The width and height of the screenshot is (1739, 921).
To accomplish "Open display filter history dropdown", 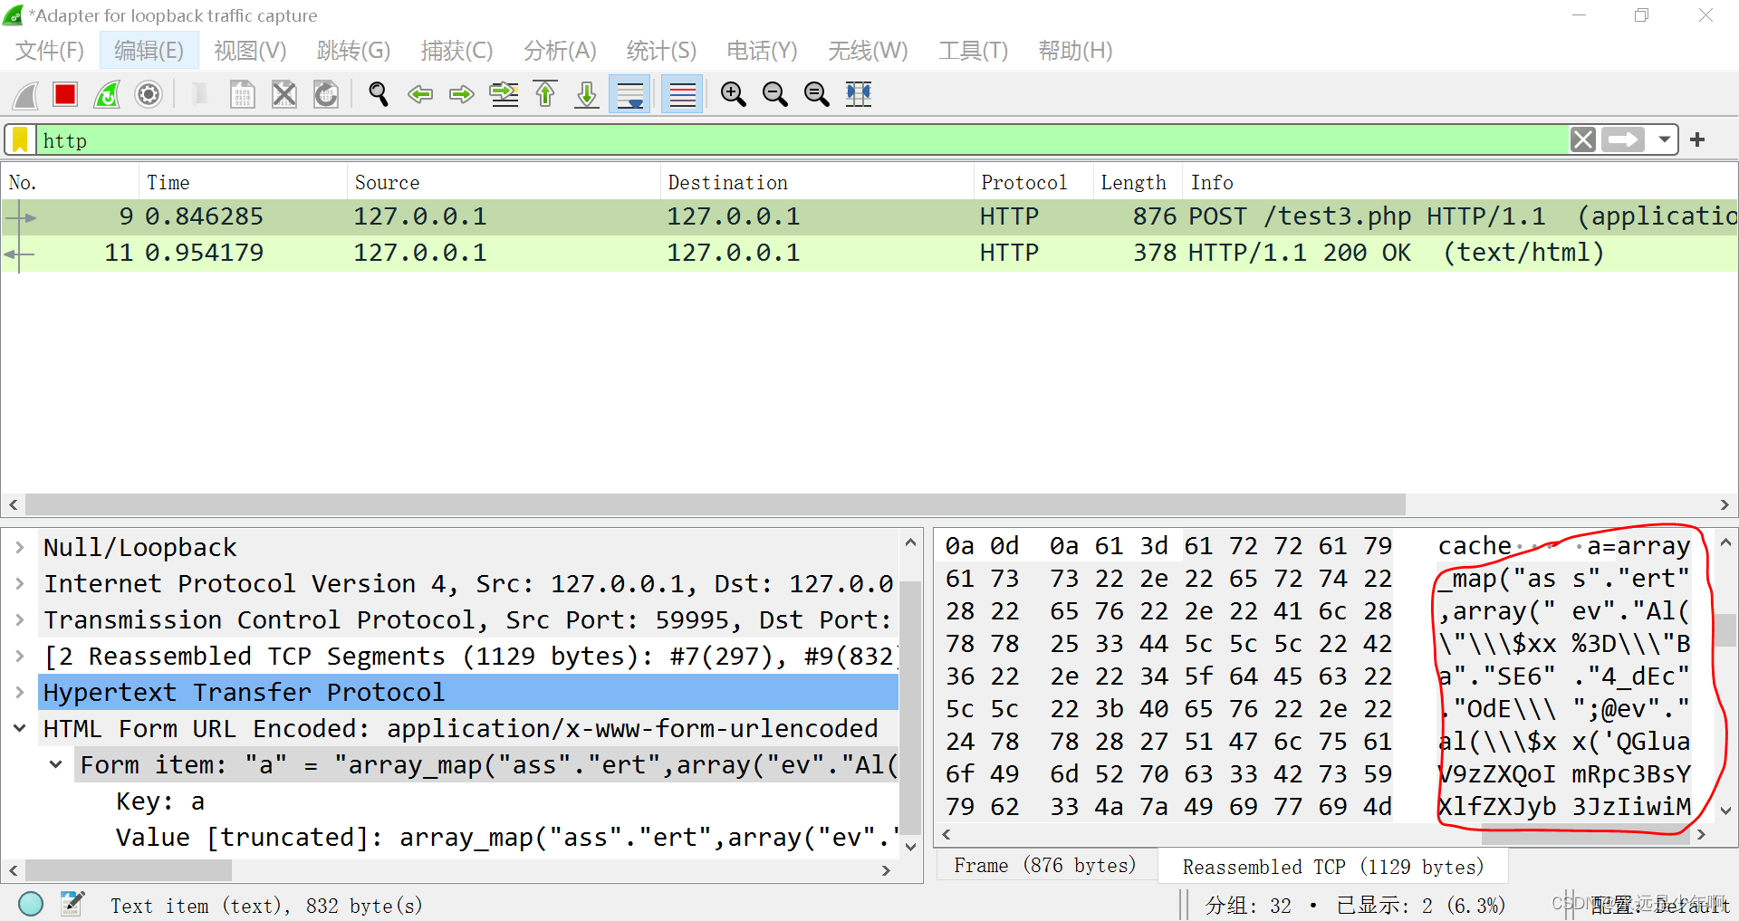I will pos(1664,139).
